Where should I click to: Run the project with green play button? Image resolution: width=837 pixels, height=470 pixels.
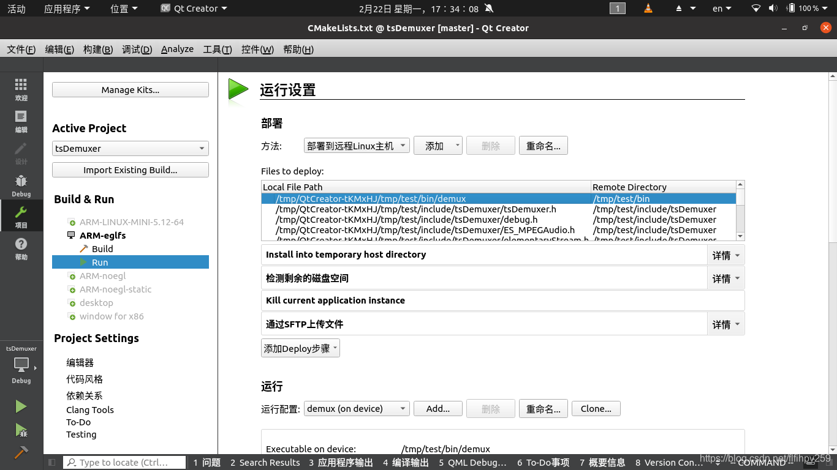(21, 406)
